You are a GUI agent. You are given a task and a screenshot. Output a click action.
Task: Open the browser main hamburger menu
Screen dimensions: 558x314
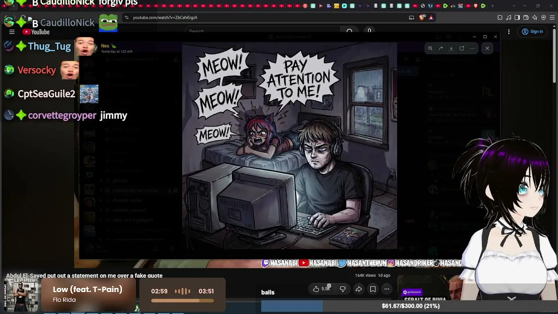(552, 17)
